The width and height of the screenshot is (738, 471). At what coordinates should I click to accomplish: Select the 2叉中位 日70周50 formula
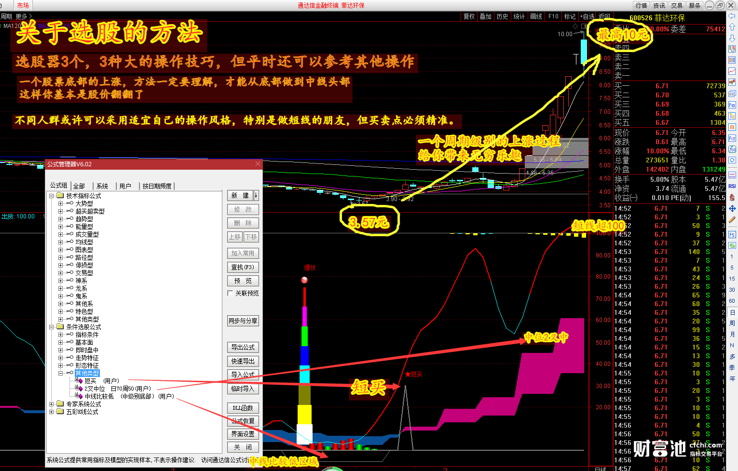[x=118, y=389]
